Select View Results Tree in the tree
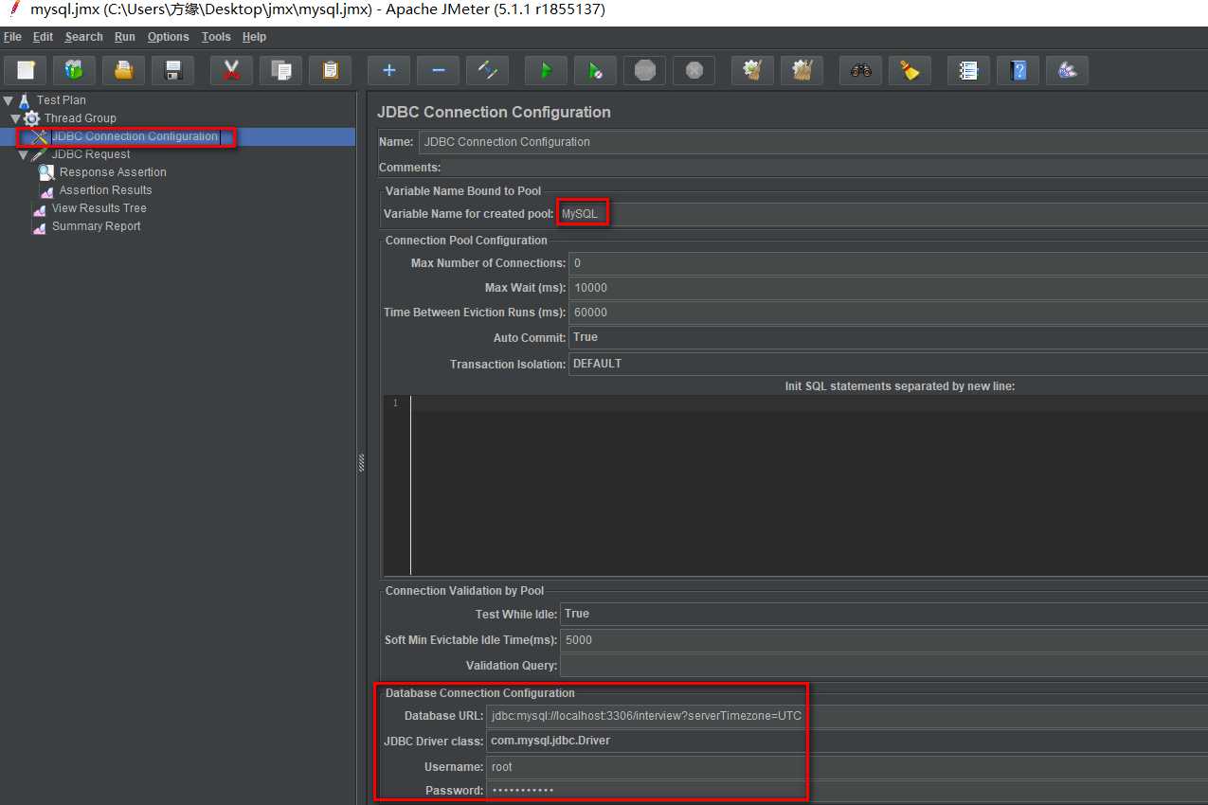Image resolution: width=1208 pixels, height=805 pixels. point(99,208)
